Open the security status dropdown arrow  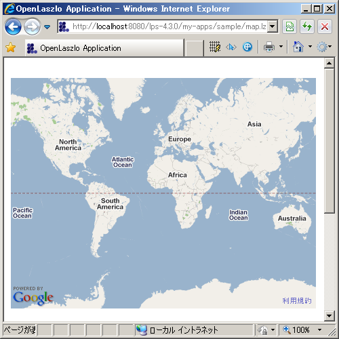pyautogui.click(x=273, y=330)
